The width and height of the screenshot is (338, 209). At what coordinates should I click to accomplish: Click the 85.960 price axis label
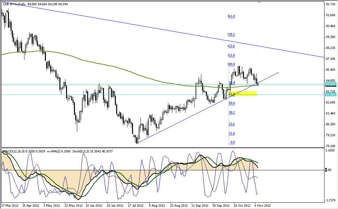[331, 70]
